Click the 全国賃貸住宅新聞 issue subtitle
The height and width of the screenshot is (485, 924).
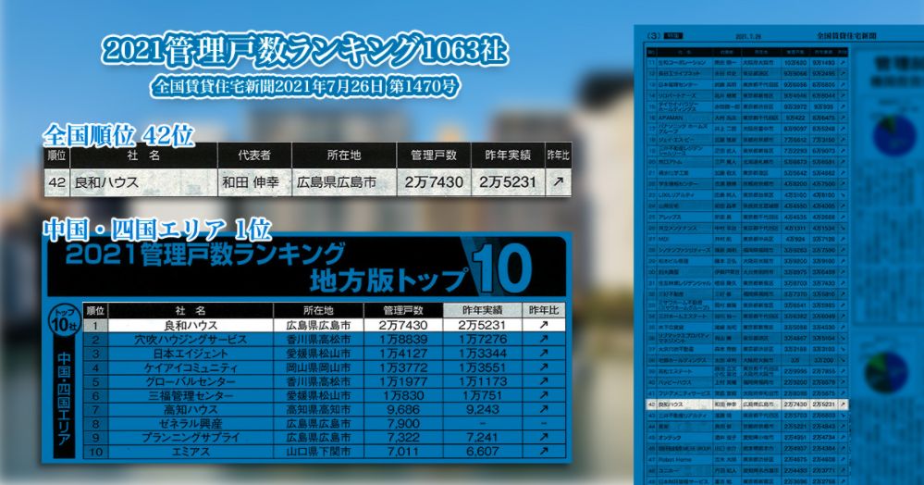(x=306, y=87)
